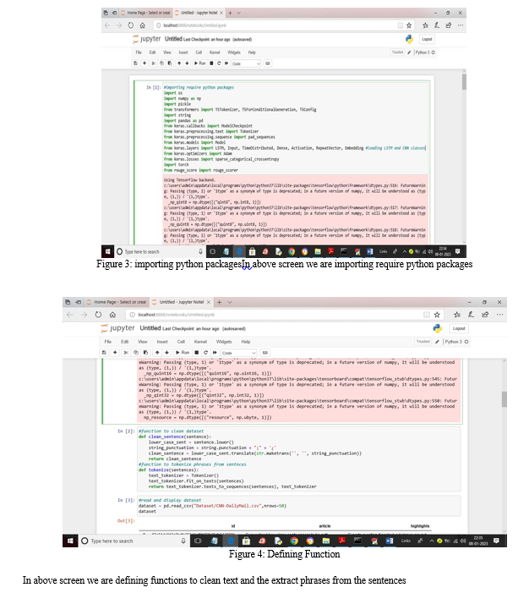Open share icon in lower browser toolbar
The image size is (529, 593).
485,315
